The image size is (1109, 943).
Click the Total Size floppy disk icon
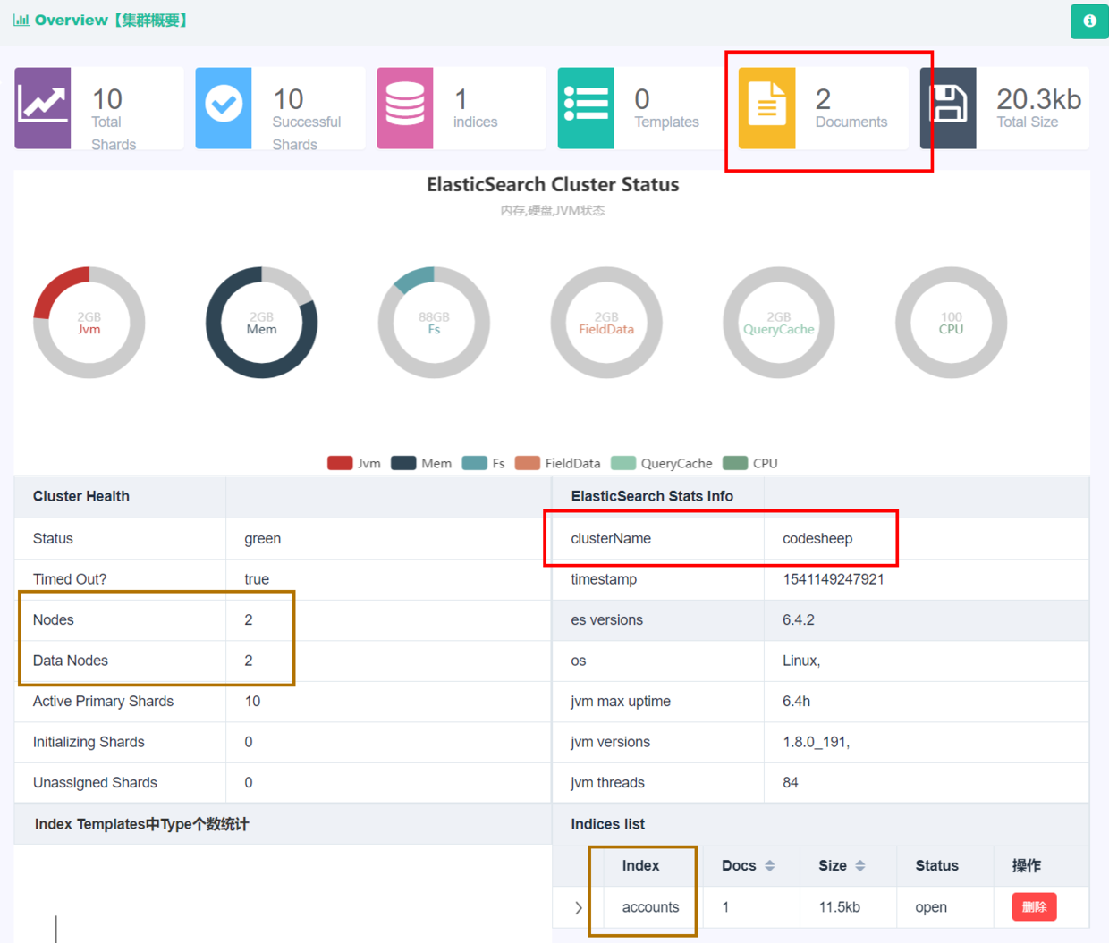[x=948, y=107]
